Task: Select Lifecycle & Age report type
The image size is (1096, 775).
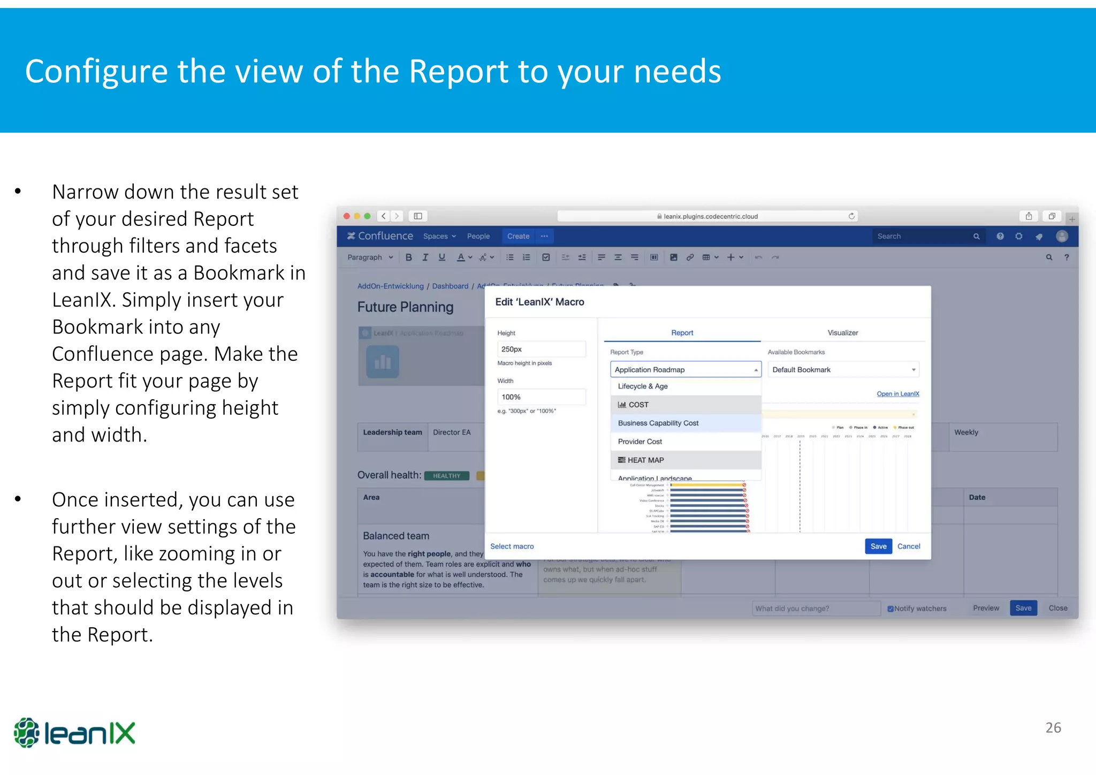Action: pos(686,386)
